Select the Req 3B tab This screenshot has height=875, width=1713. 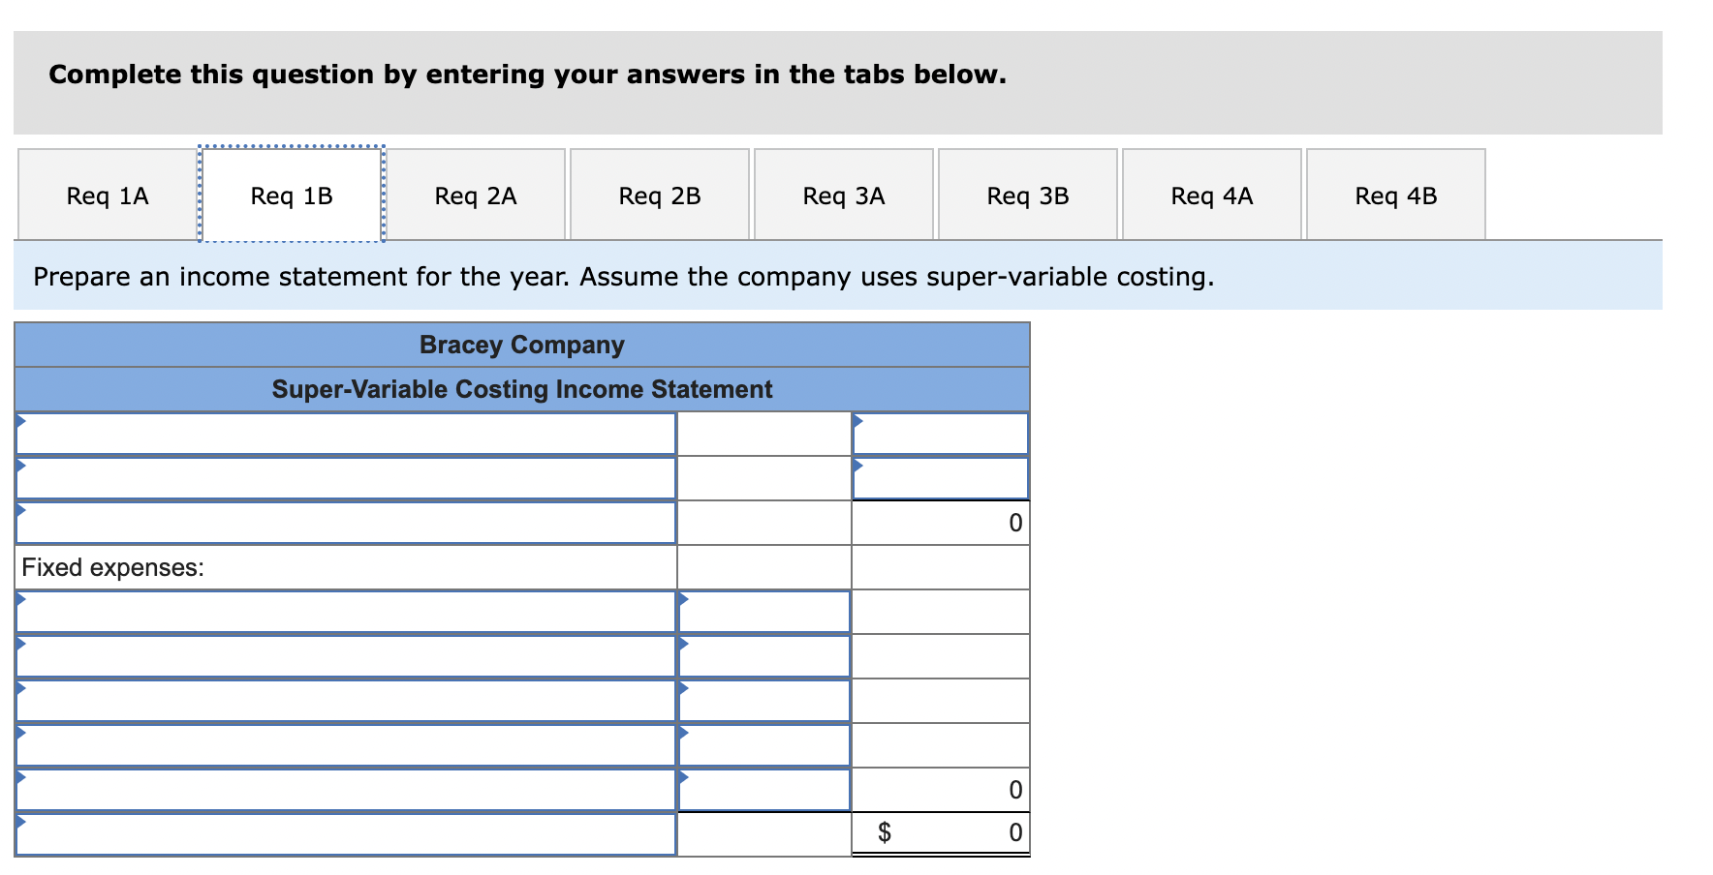[1027, 194]
